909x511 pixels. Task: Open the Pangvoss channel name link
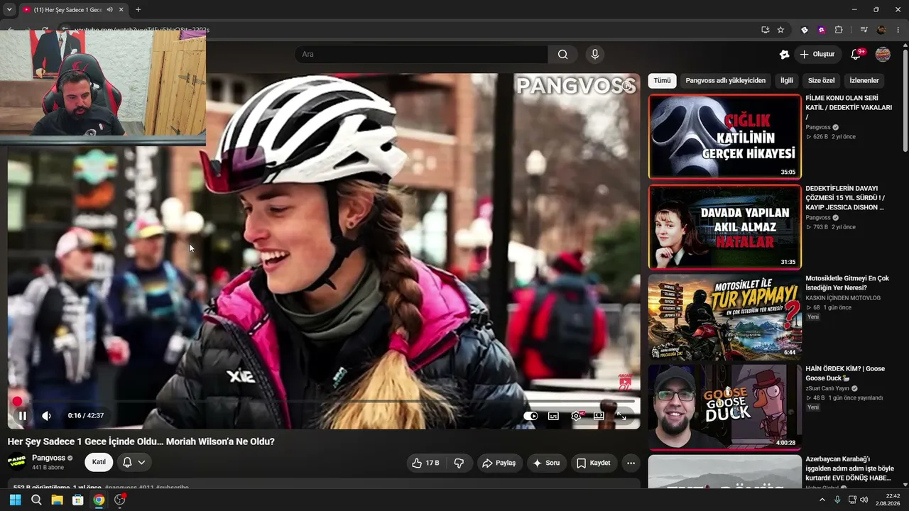[48, 458]
